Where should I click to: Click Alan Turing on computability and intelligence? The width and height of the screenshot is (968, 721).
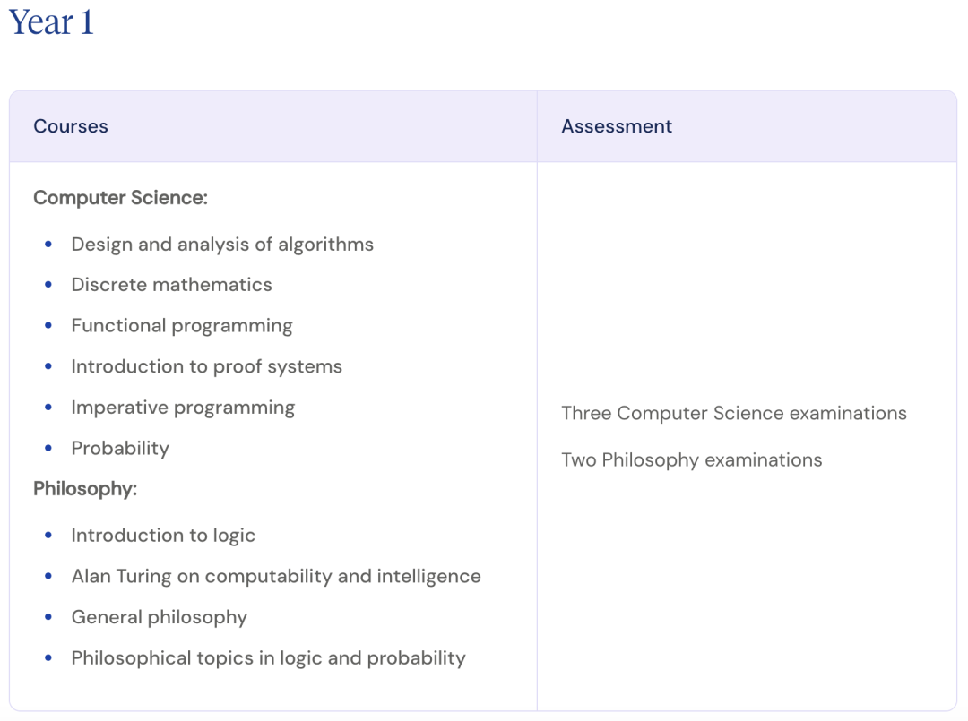point(276,576)
